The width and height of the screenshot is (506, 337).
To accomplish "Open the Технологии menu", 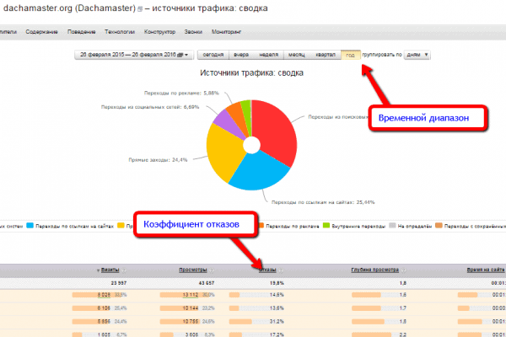I will tap(120, 32).
